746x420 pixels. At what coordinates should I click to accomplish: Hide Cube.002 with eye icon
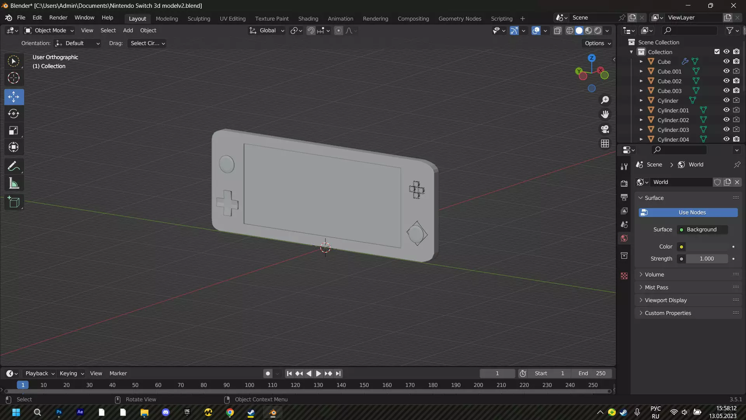tap(726, 81)
